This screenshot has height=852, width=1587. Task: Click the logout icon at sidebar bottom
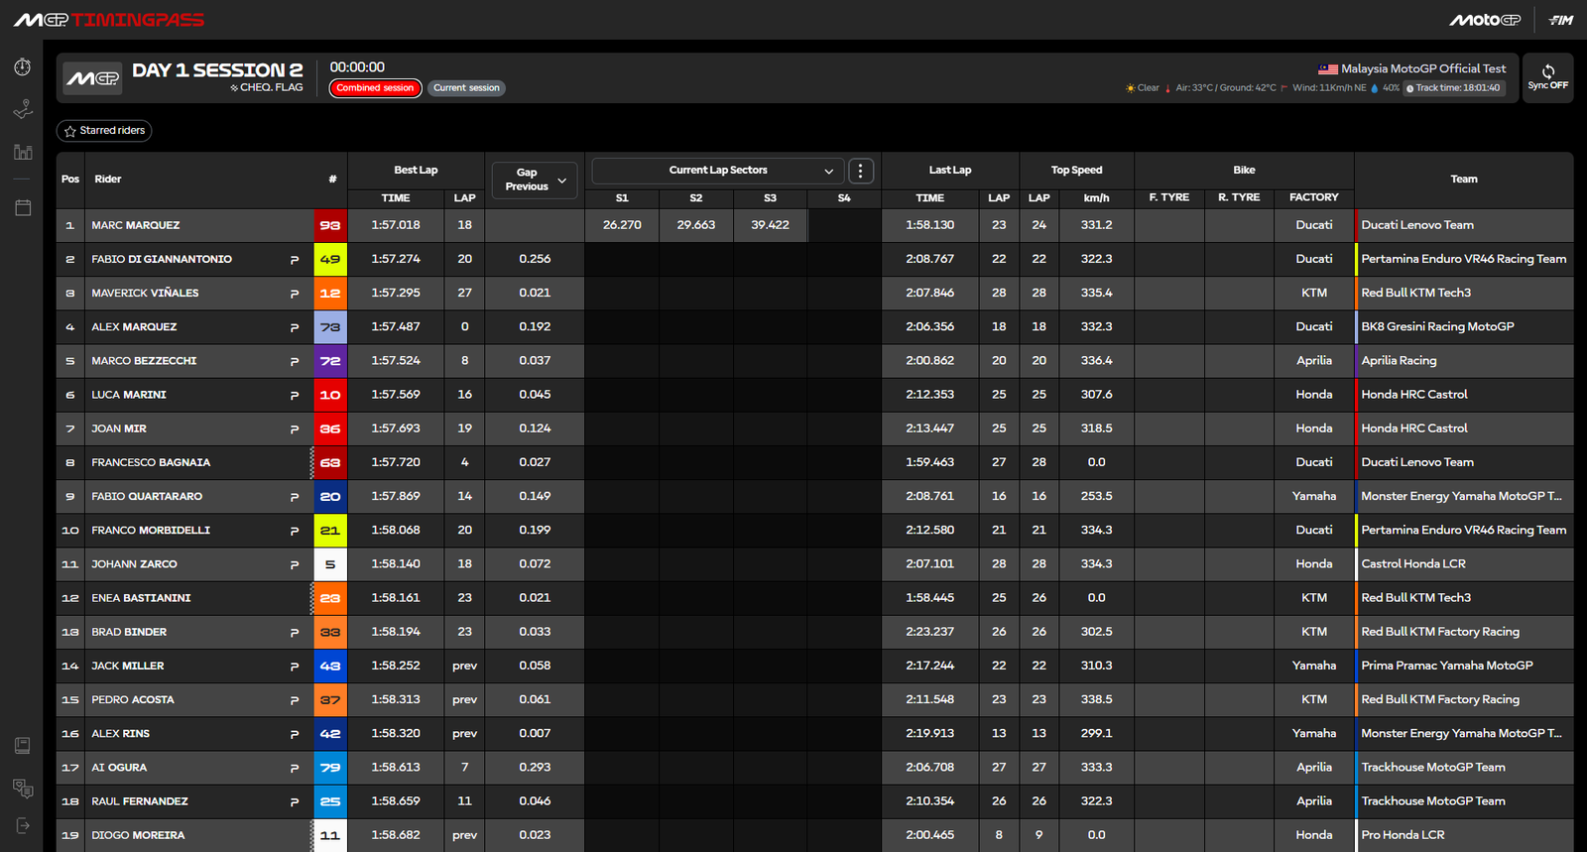(x=23, y=825)
